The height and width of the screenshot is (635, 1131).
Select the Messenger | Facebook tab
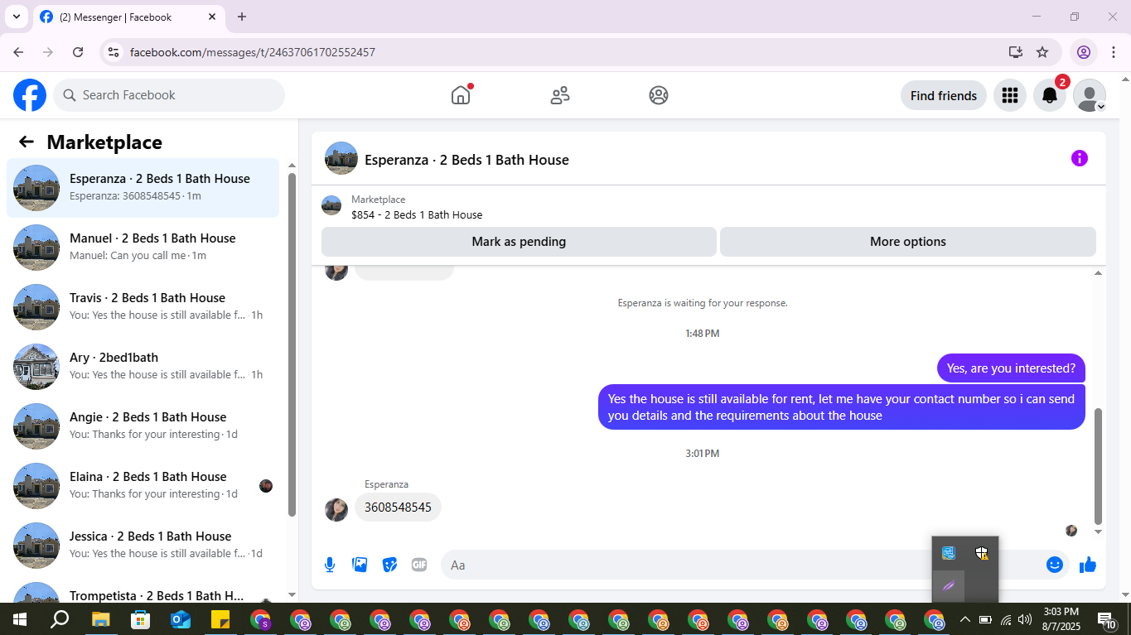(x=129, y=17)
